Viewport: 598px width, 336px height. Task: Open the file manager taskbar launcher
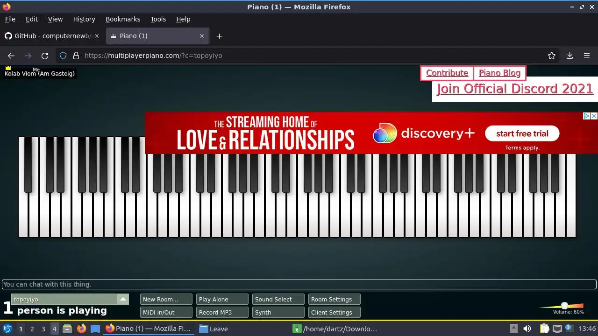67,329
